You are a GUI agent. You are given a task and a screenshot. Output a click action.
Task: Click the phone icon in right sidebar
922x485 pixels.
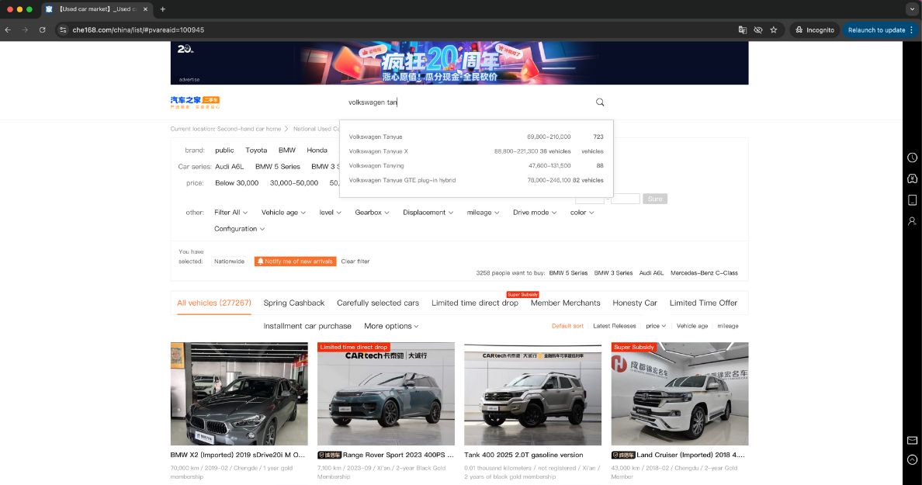(912, 200)
